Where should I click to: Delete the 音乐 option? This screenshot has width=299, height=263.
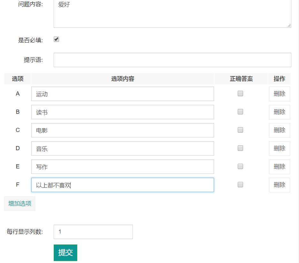point(279,149)
